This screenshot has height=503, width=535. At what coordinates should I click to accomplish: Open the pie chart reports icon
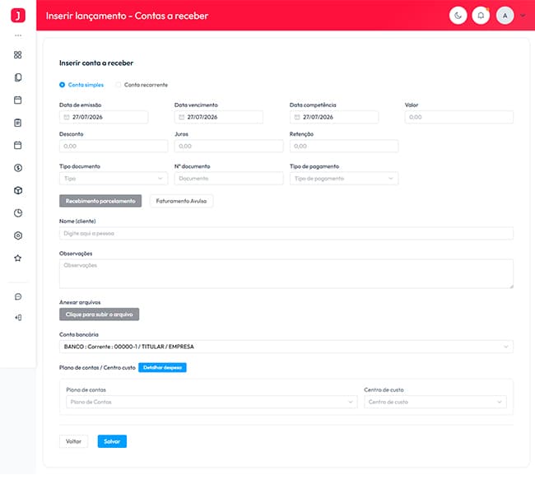(x=18, y=213)
